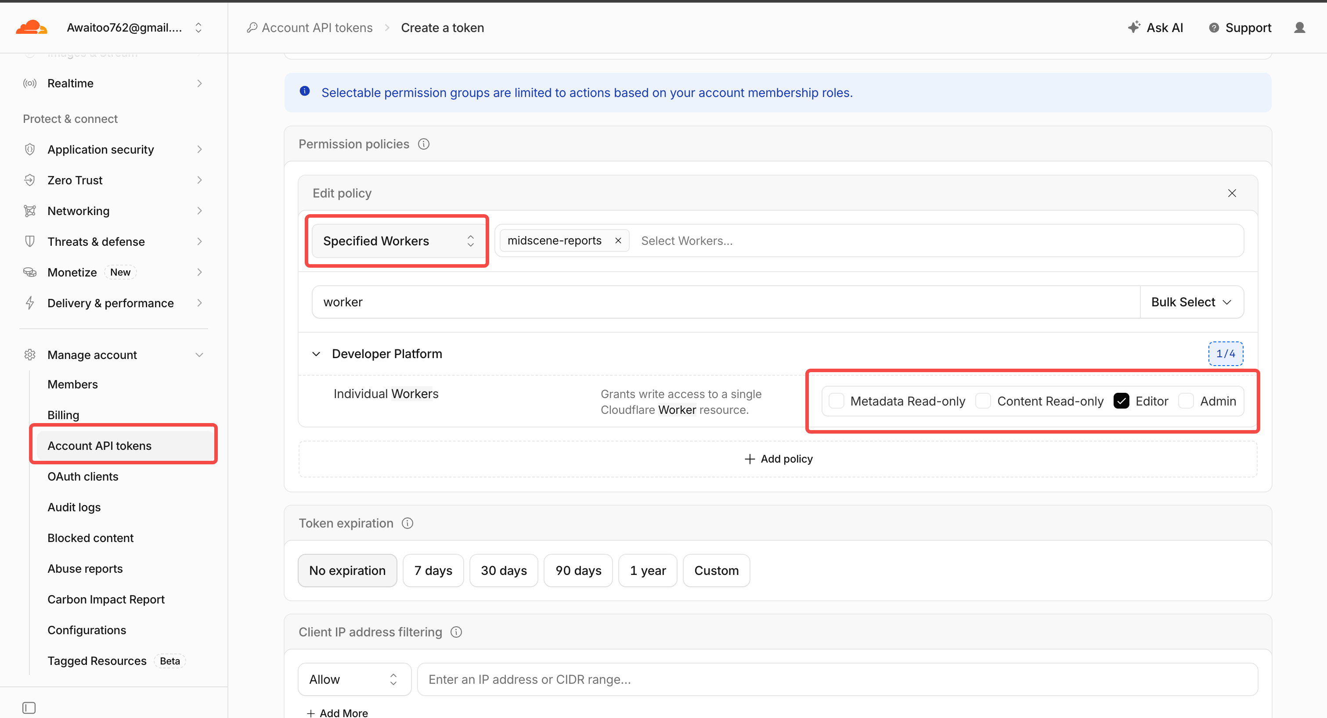The height and width of the screenshot is (718, 1327).
Task: Click the sidebar collapse icon
Action: (29, 708)
